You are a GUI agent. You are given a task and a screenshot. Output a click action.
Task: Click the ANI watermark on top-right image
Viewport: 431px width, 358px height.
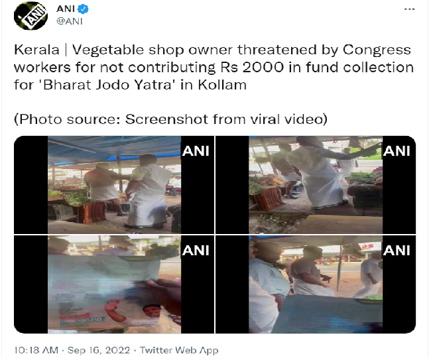coord(397,151)
